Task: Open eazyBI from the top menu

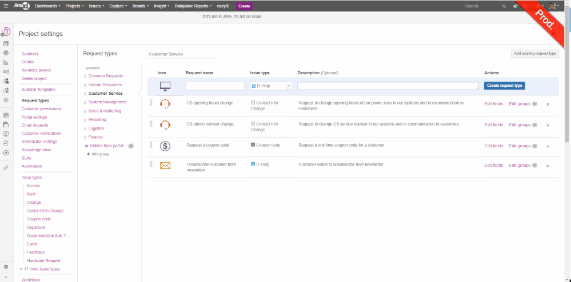Action: pyautogui.click(x=223, y=6)
